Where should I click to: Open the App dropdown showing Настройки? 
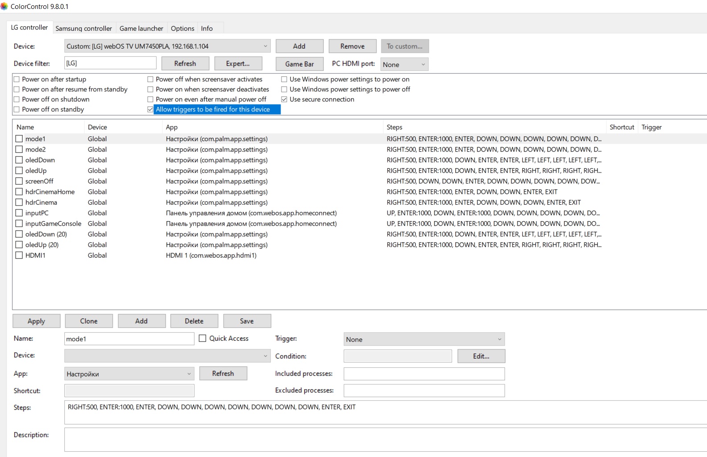click(129, 374)
